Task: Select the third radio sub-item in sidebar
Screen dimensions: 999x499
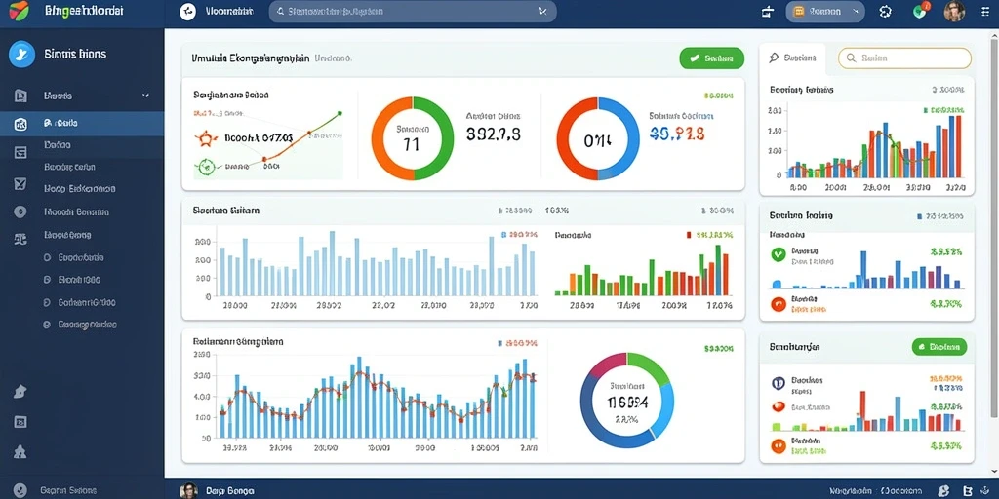Action: tap(47, 302)
